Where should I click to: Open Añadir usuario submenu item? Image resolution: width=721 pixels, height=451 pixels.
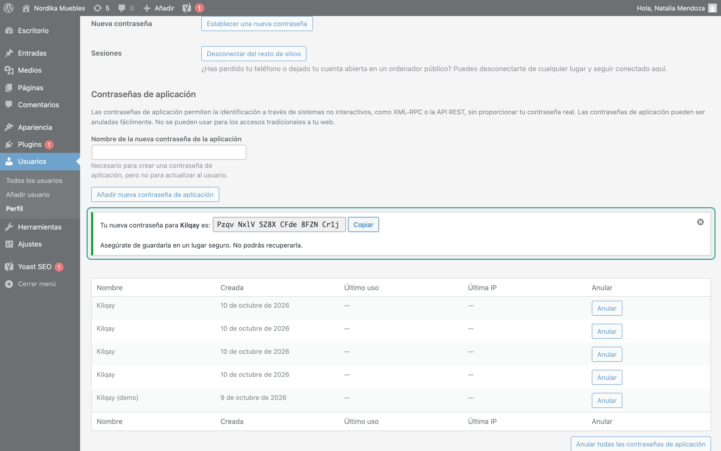coord(28,194)
